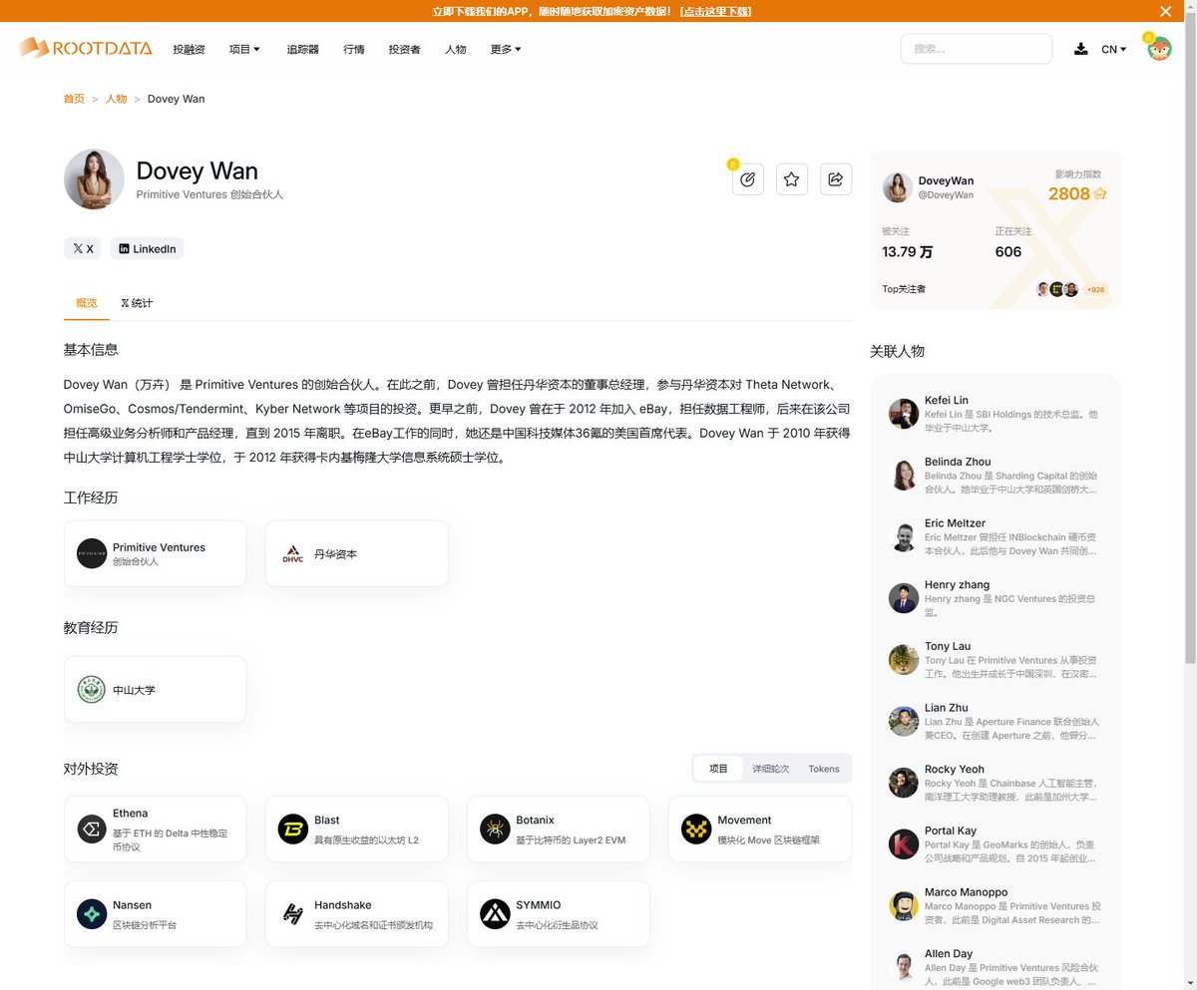Click the RootData logo

tap(84, 47)
